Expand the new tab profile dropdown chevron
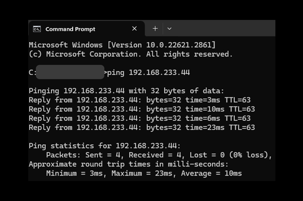The height and width of the screenshot is (201, 303). pyautogui.click(x=169, y=28)
